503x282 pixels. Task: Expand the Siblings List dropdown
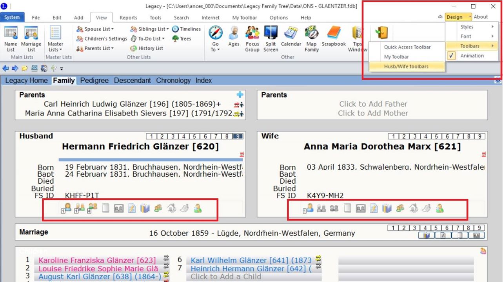[x=149, y=29]
